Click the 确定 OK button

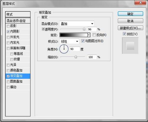(130, 14)
